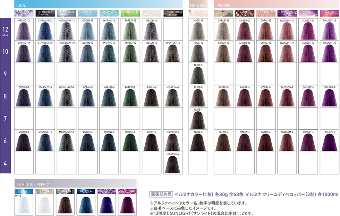Open the TWILIGHT shade icon

click(x=329, y=12)
